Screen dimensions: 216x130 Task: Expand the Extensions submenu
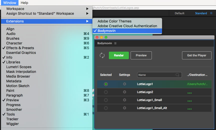[46, 21]
